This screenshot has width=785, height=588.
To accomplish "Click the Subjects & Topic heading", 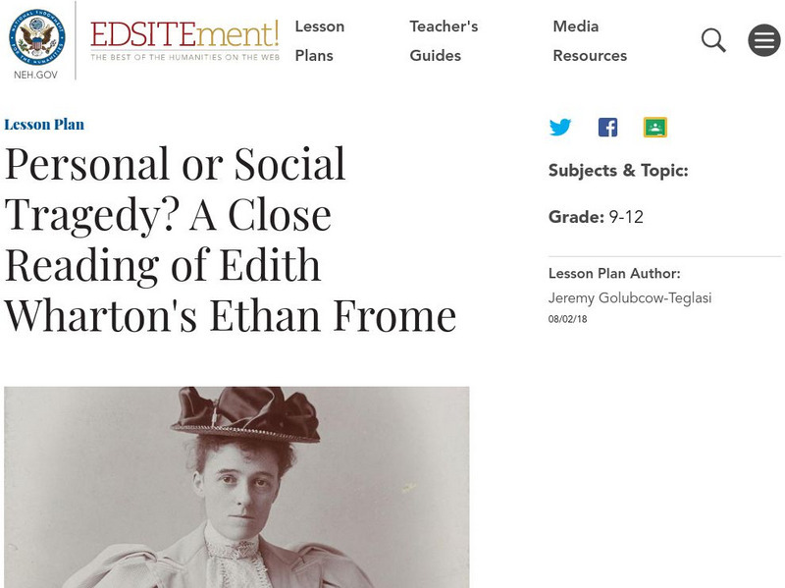I will 618,171.
